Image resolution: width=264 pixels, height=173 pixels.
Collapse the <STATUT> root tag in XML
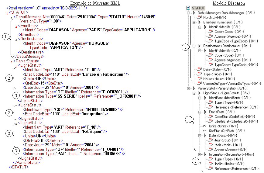[x=7, y=12]
